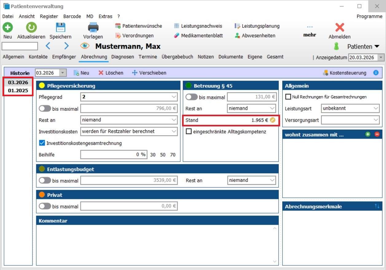386x270 pixels.
Task: Enable Pflegeversicherung bis maximal toggle
Action: (45, 109)
